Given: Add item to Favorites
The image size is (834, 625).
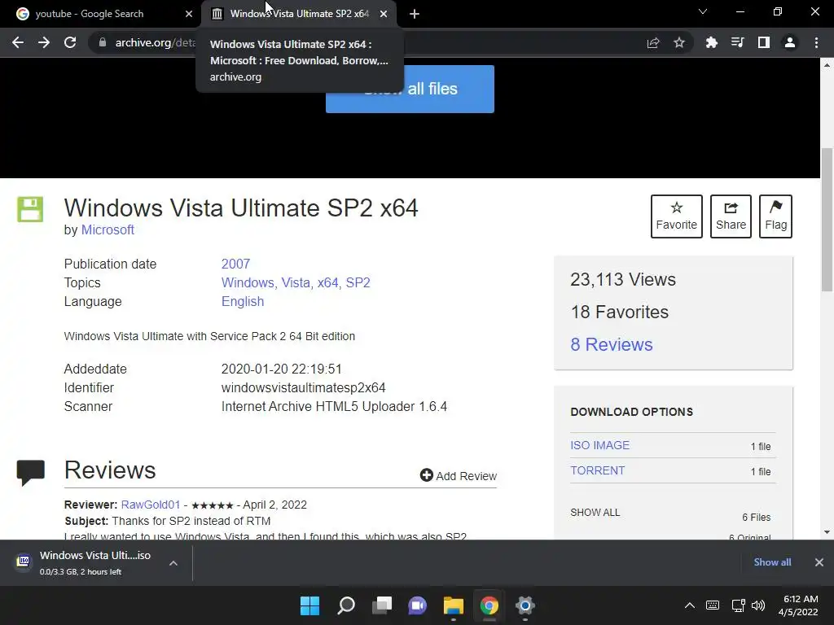Looking at the screenshot, I should pyautogui.click(x=677, y=216).
